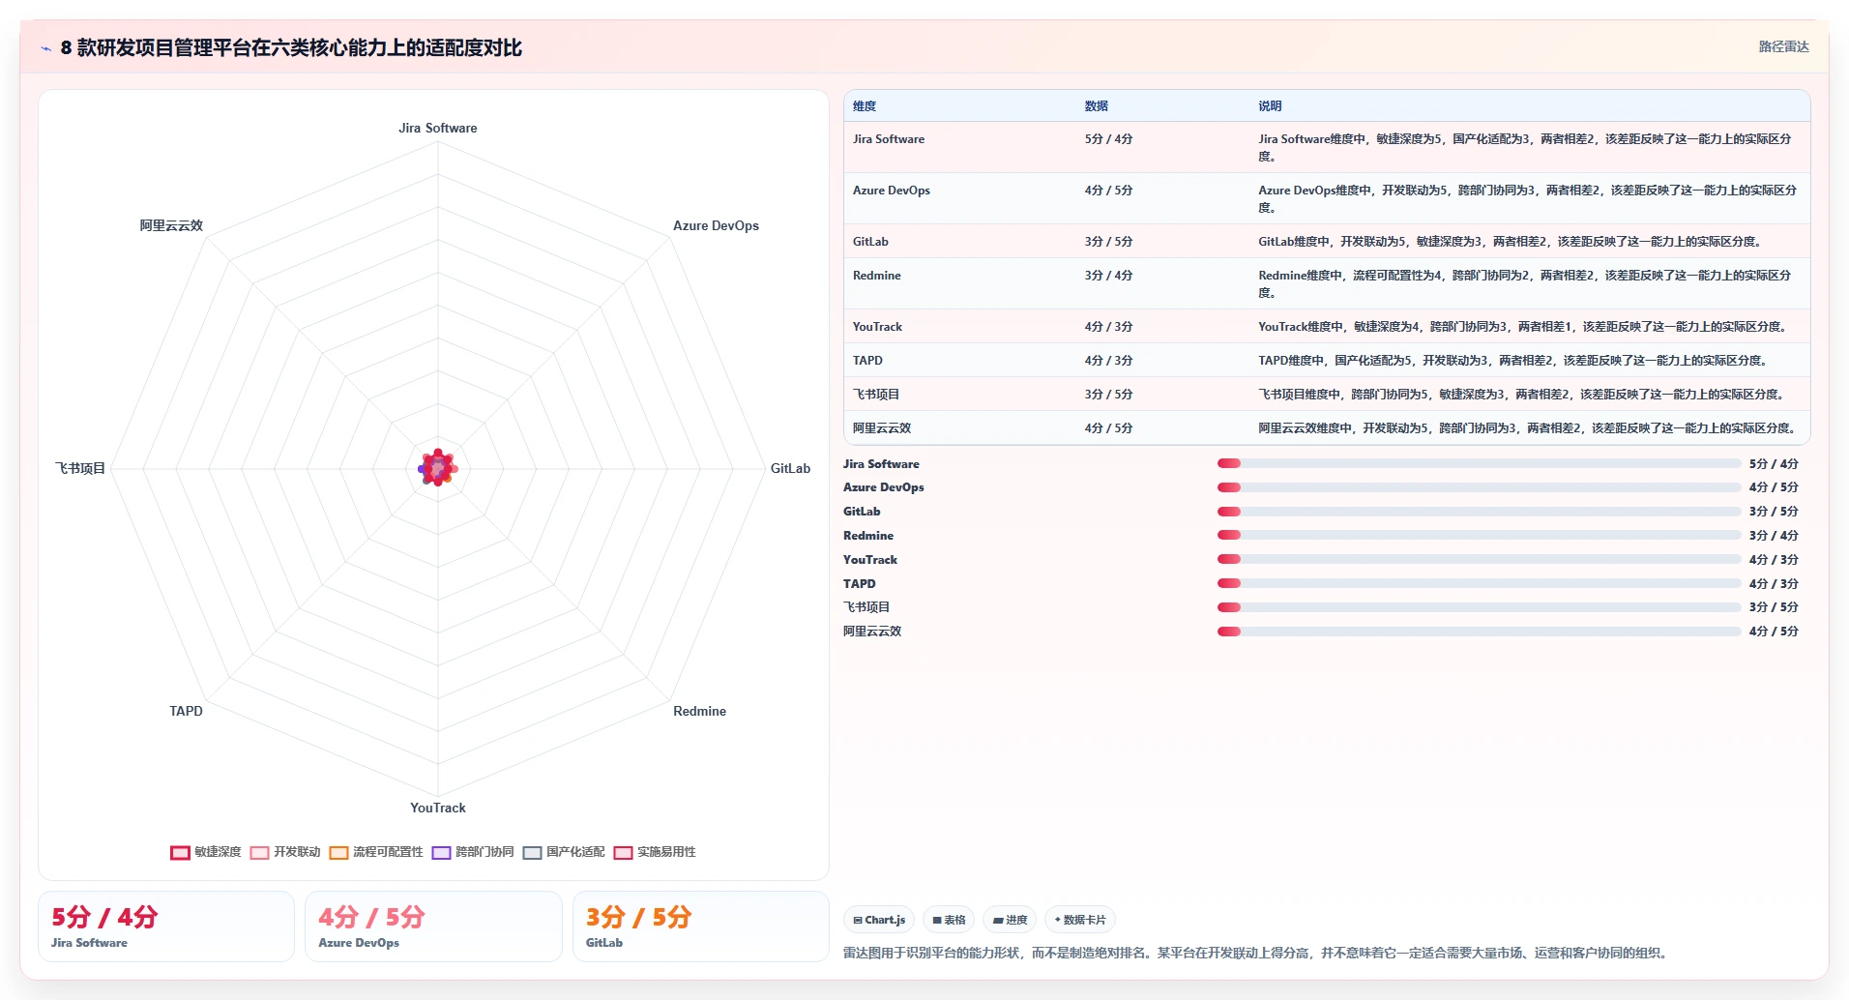Screen dimensions: 1849x1000
Task: Toggle the 开发联动 legend series
Action: tap(285, 852)
